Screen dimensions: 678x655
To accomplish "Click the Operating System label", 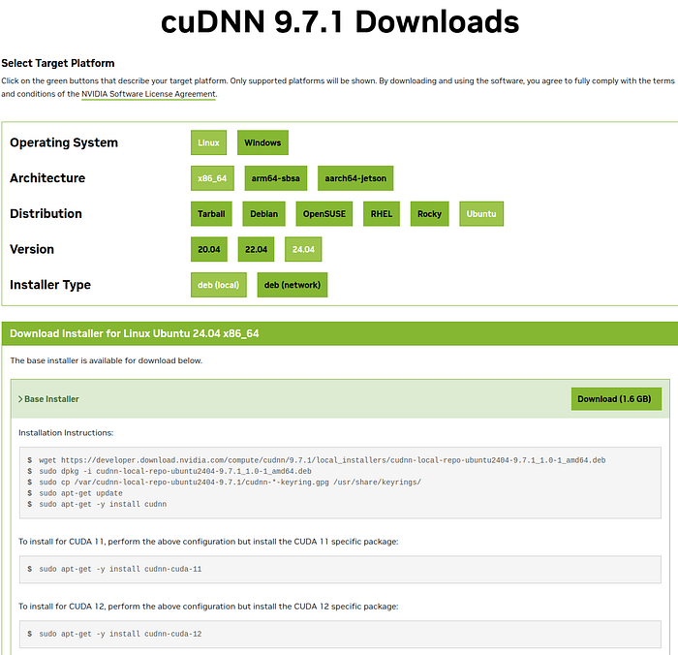I will (x=64, y=142).
